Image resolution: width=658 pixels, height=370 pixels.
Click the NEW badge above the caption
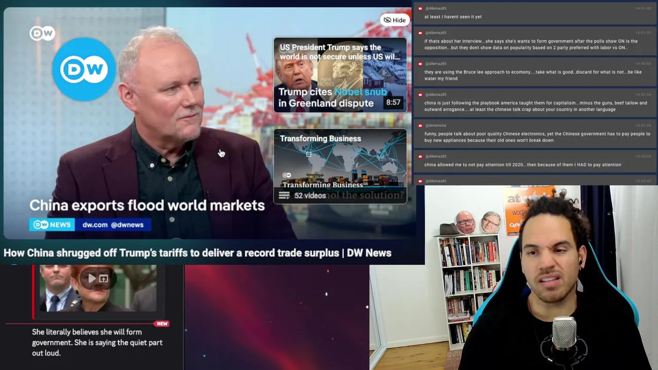[x=162, y=324]
